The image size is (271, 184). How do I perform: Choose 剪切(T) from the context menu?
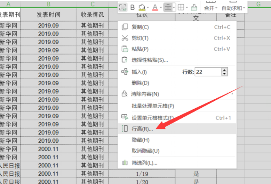pos(177,38)
